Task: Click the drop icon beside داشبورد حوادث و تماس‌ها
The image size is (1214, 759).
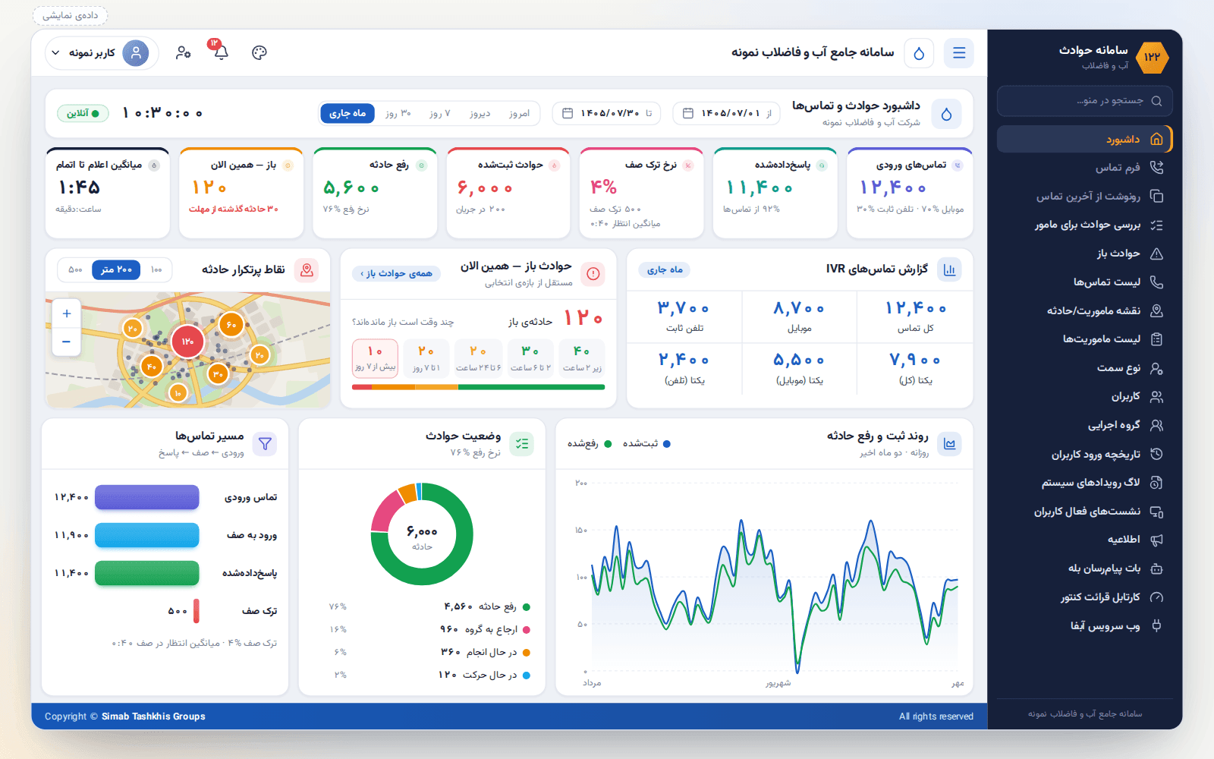Action: pos(946,114)
